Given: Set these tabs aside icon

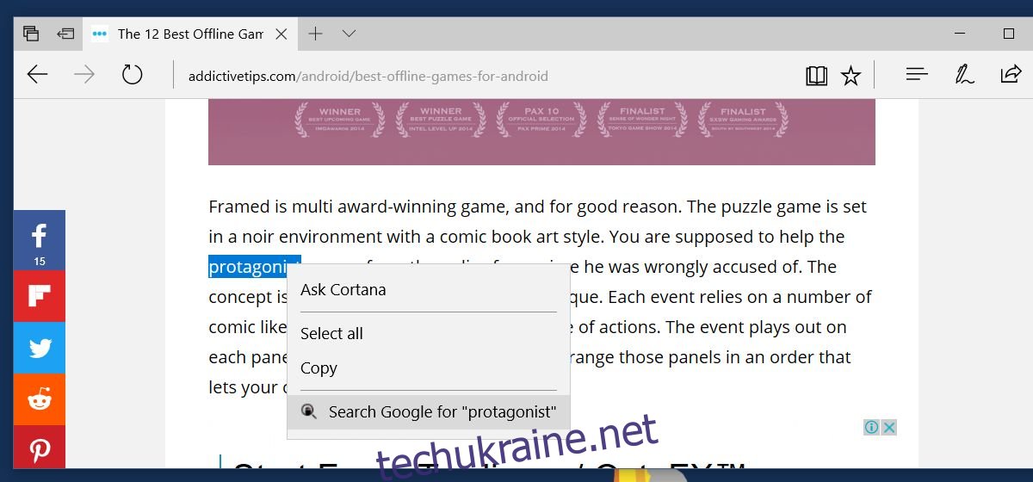Looking at the screenshot, I should [65, 34].
